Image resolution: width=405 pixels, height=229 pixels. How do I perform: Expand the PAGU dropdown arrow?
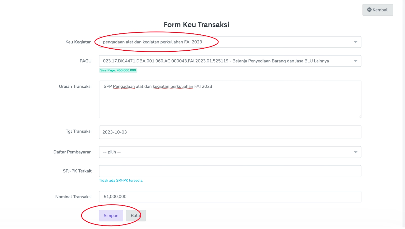pos(356,61)
